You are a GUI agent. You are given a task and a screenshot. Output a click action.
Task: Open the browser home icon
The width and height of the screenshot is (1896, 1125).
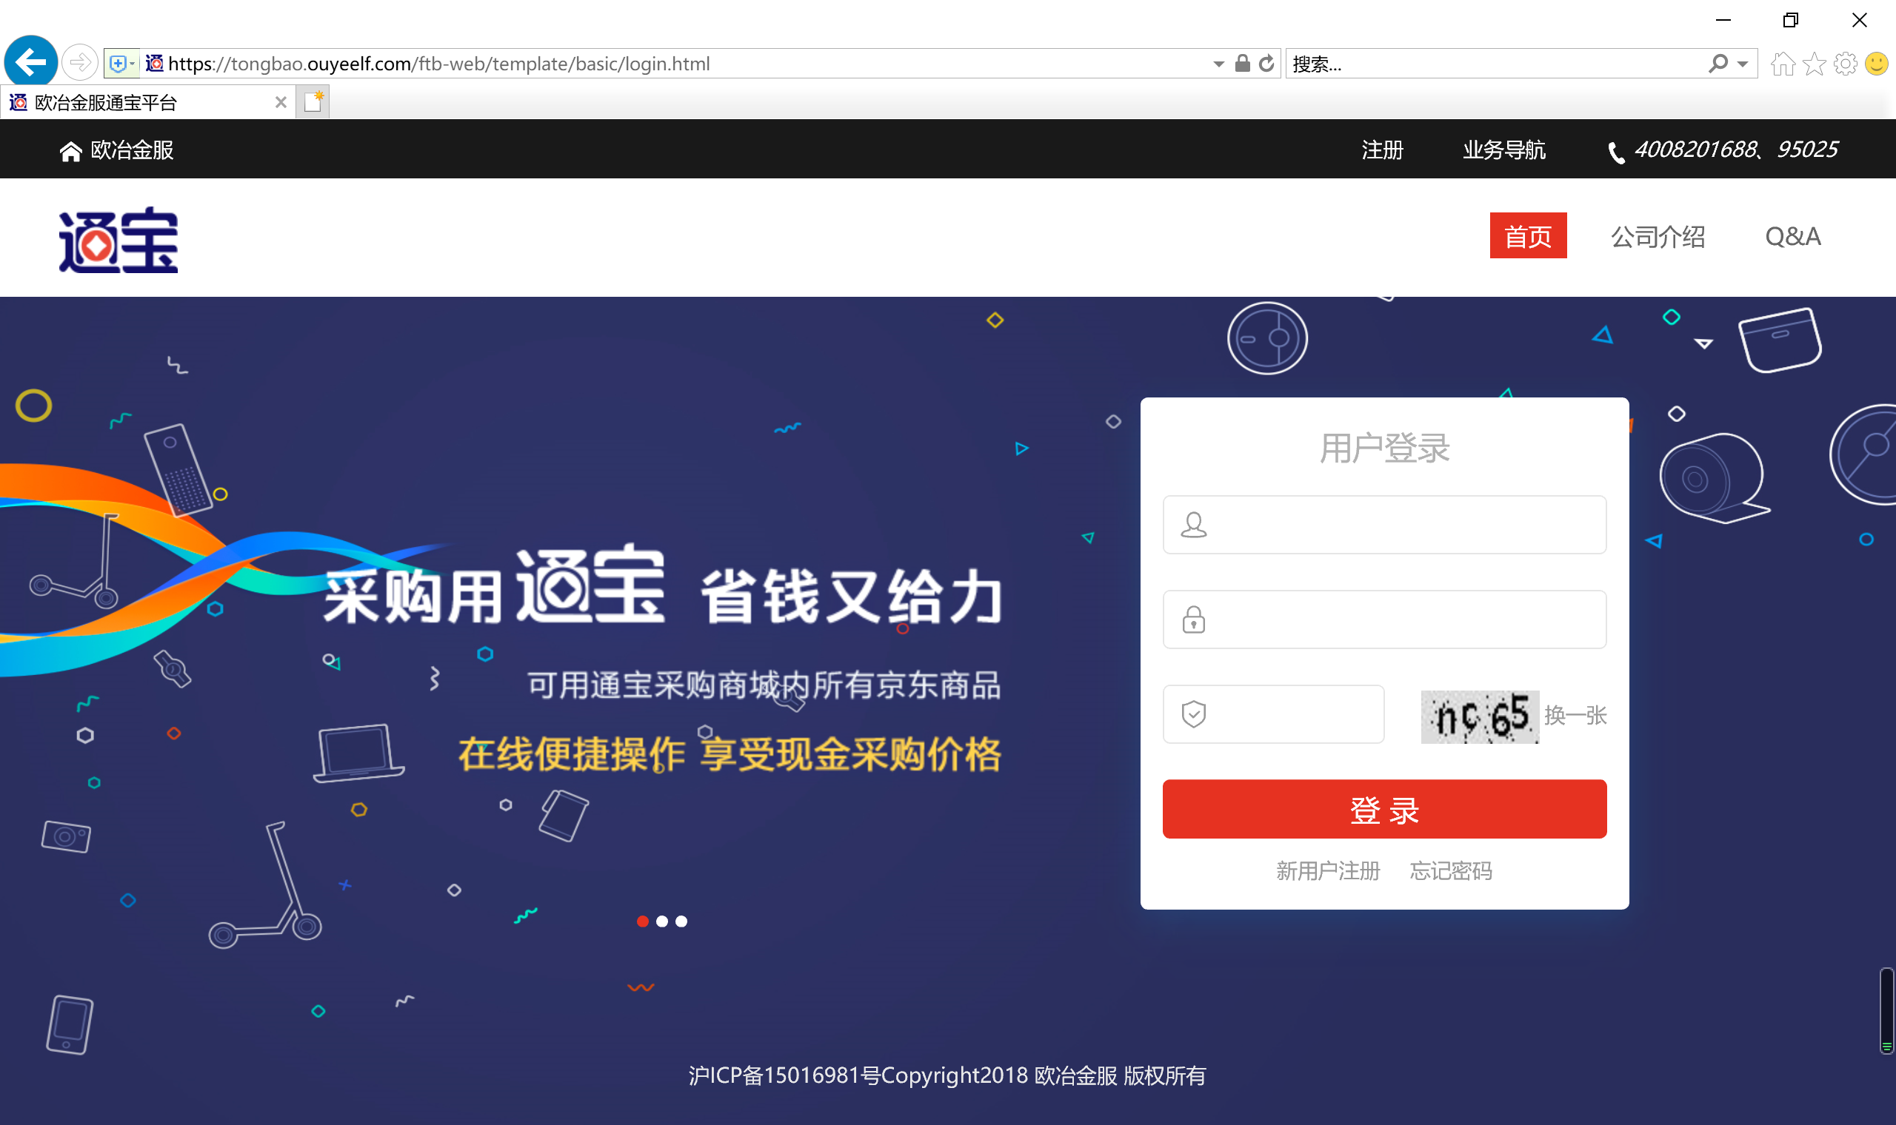1782,64
